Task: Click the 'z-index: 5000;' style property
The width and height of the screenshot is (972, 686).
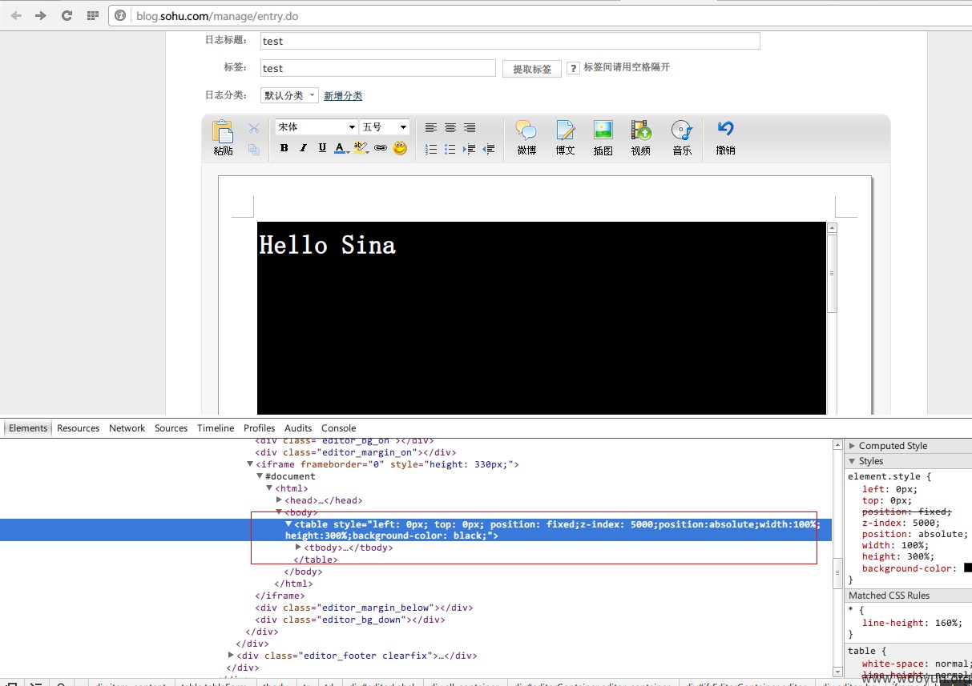Action: (901, 523)
